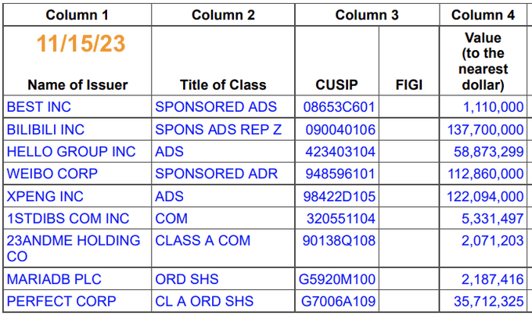Select CUSIP value 090040106
This screenshot has width=532, height=319.
pos(339,130)
